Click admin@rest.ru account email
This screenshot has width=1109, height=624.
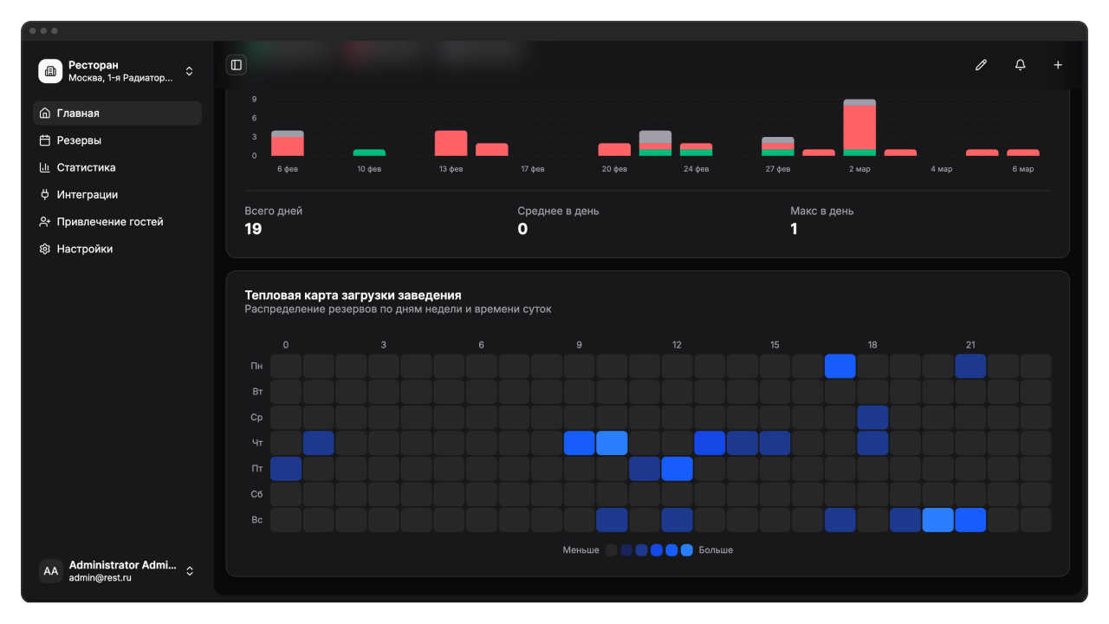100,578
